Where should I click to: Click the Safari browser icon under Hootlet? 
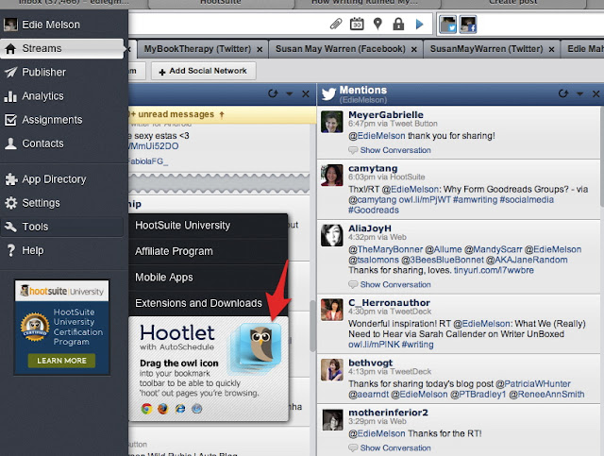tap(197, 409)
